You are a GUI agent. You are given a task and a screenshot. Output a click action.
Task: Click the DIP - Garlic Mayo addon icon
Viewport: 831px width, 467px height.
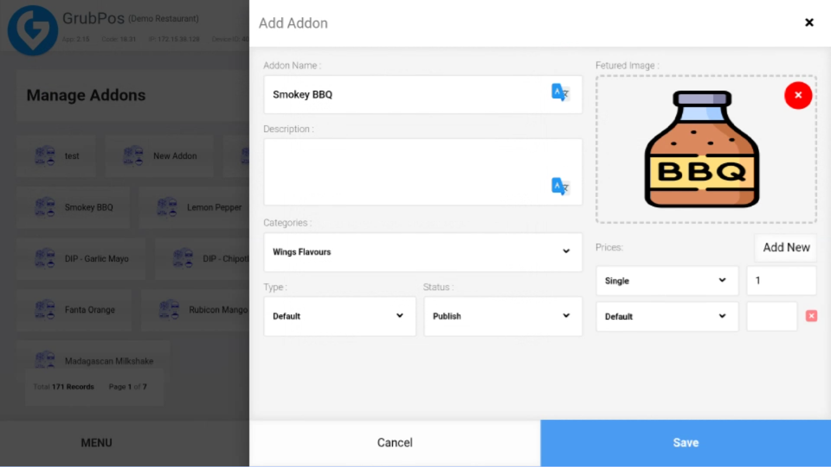[x=45, y=258]
